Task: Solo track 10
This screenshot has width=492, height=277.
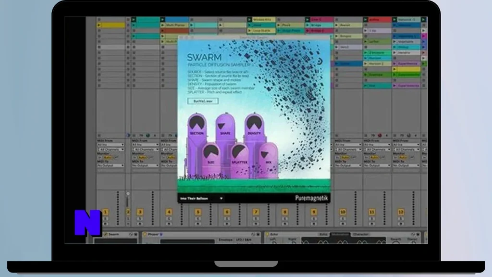Action: click(343, 219)
